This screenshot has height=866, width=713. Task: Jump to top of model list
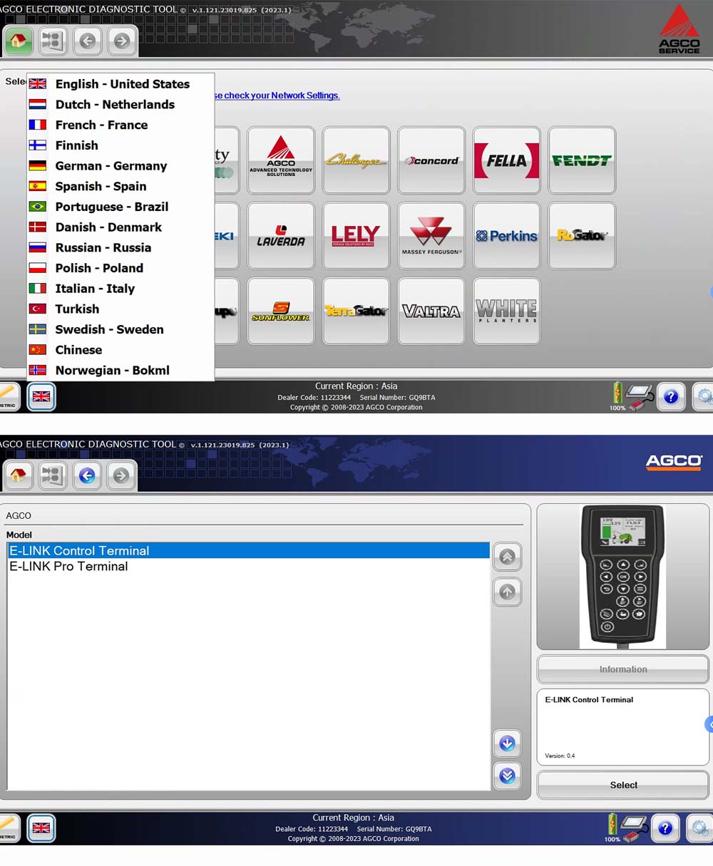[507, 557]
